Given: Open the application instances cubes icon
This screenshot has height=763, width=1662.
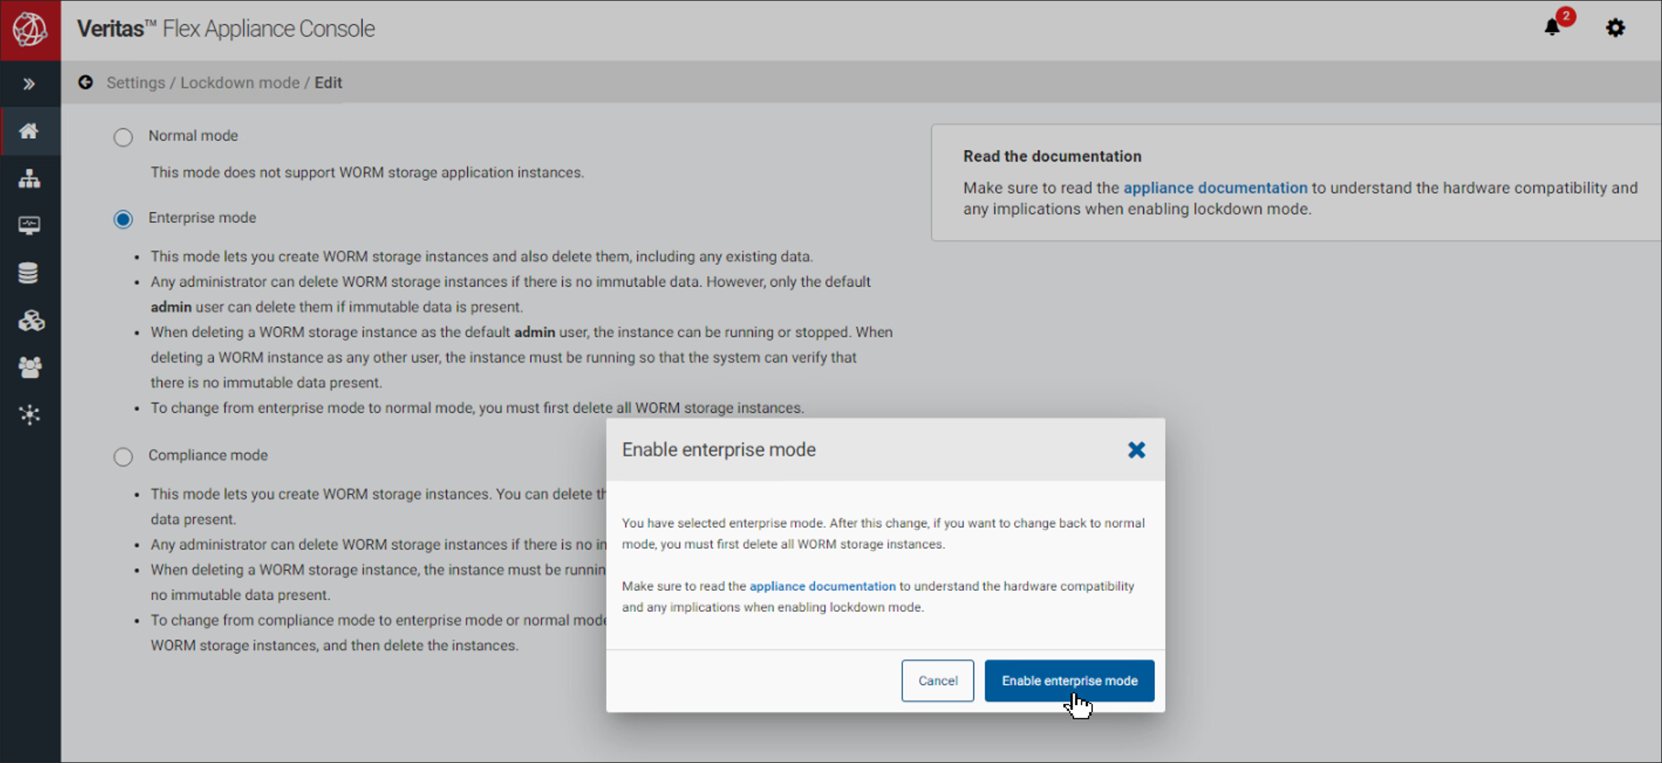Looking at the screenshot, I should click(x=31, y=320).
